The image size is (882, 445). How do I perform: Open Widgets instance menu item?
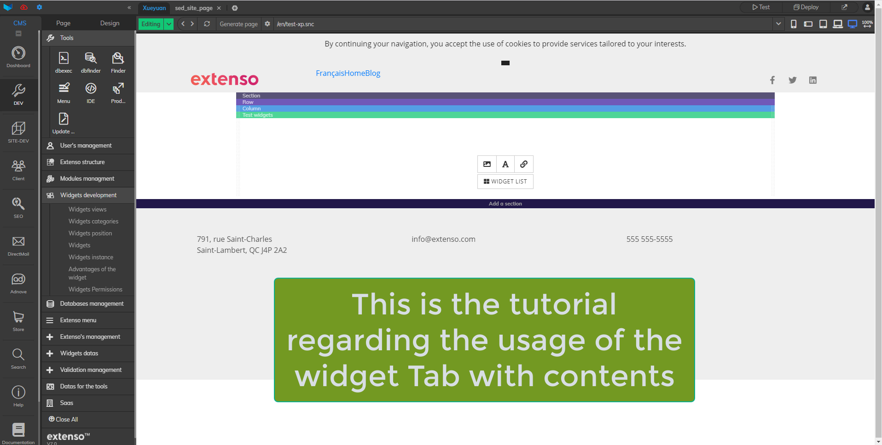[x=91, y=257]
